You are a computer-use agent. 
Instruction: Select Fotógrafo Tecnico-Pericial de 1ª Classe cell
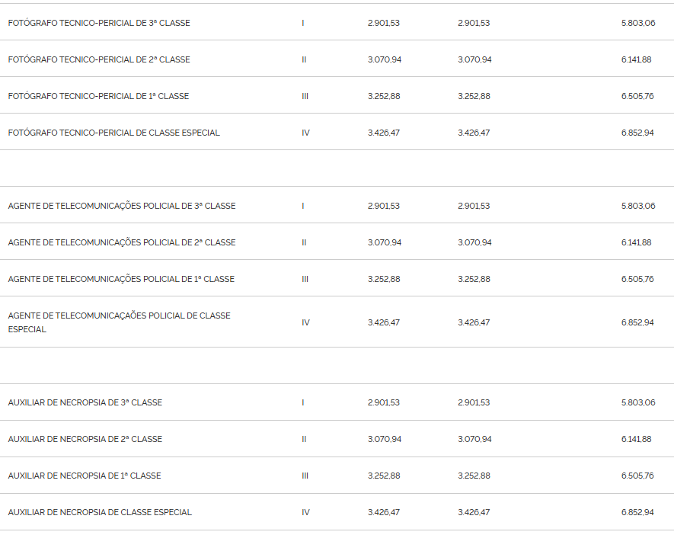coord(98,96)
